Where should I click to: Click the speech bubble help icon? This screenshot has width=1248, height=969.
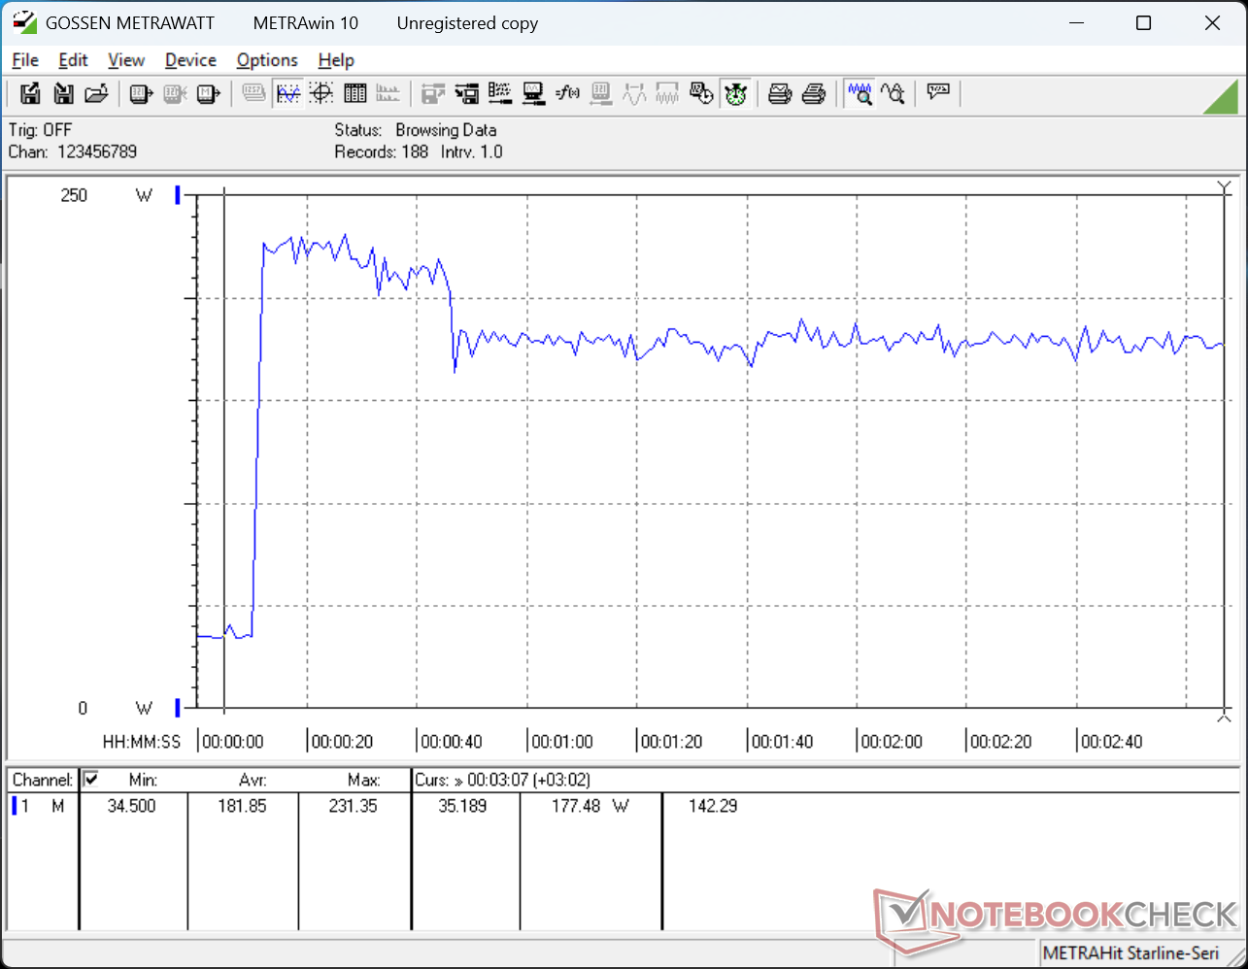938,93
